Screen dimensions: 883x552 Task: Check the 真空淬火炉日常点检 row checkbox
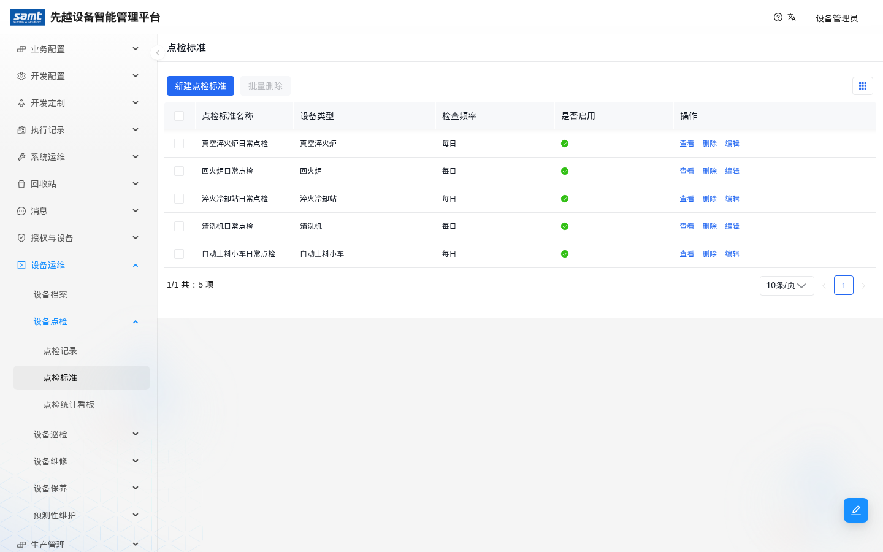point(179,144)
